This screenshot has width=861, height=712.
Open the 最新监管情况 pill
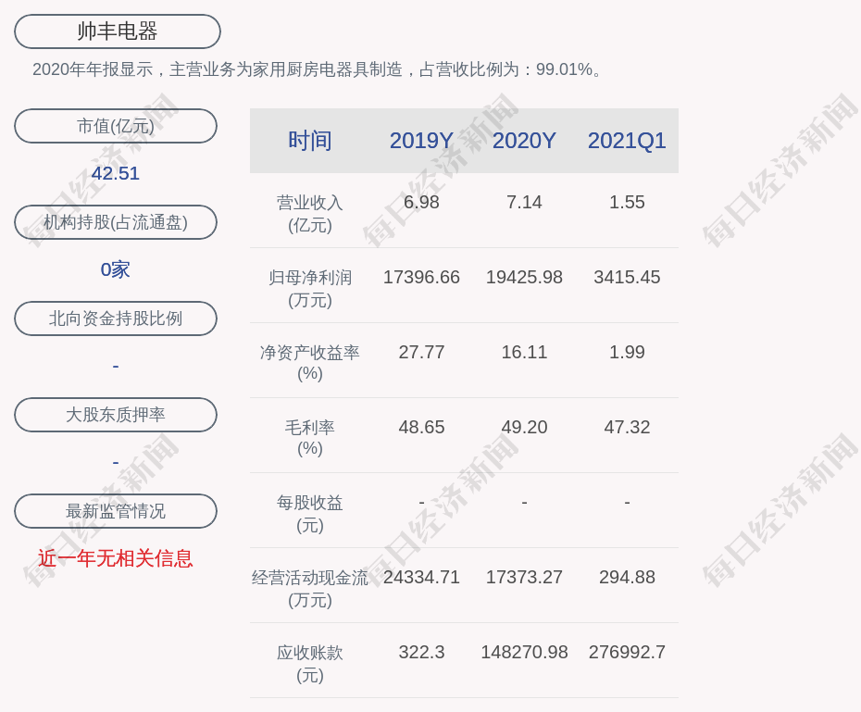[116, 511]
